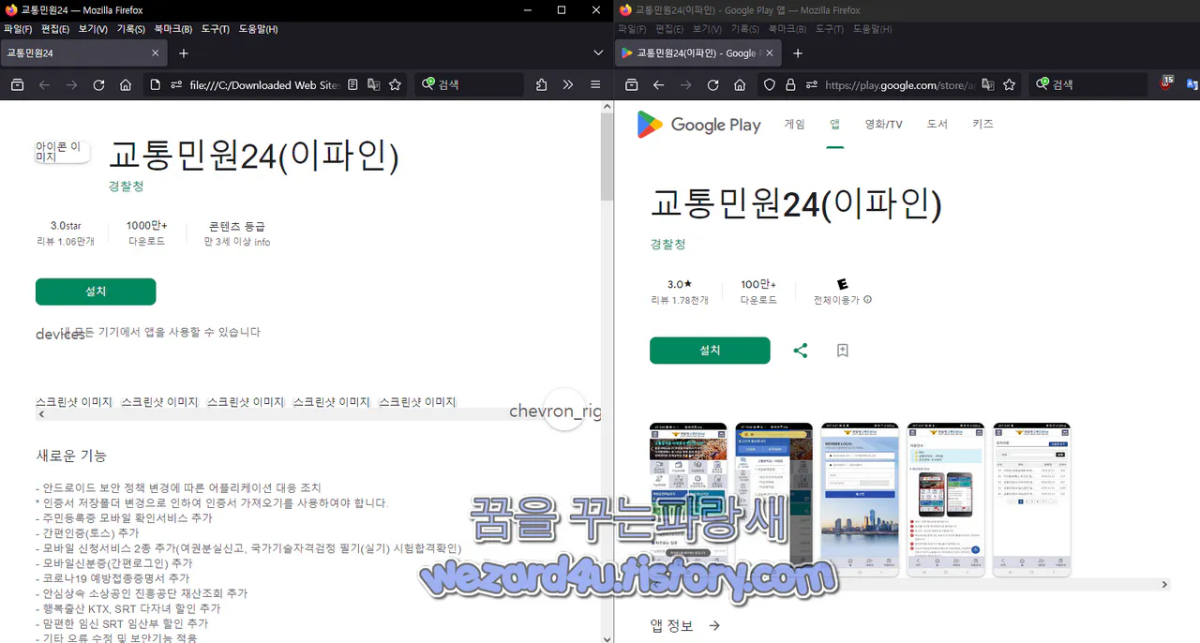
Task: Switch to 키즈 tab on Google Play
Action: coord(982,125)
